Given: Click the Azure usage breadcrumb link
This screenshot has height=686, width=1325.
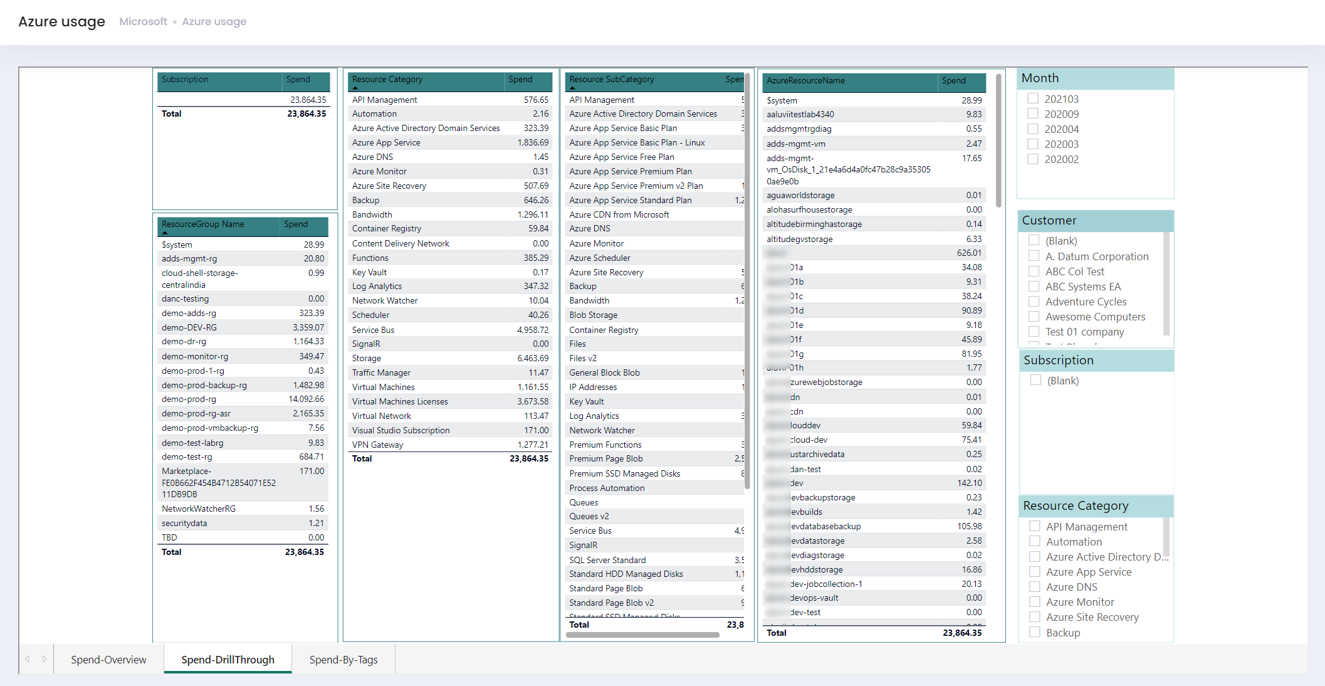Looking at the screenshot, I should click(x=214, y=21).
